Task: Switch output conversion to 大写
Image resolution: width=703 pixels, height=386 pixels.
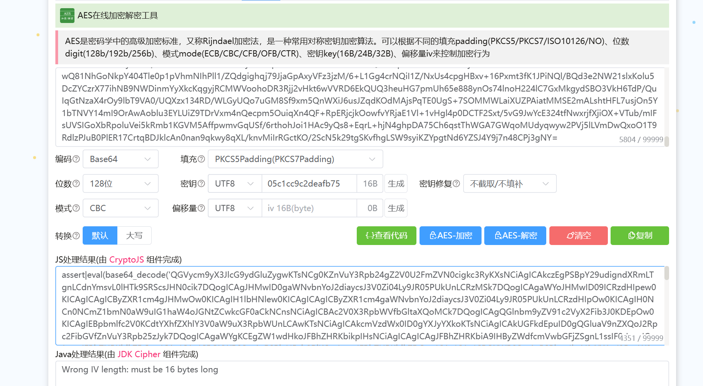Action: pyautogui.click(x=134, y=236)
